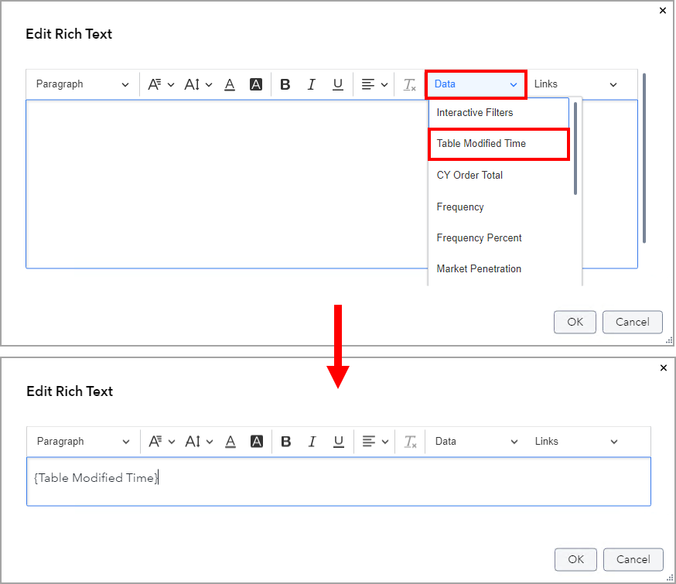Image resolution: width=676 pixels, height=584 pixels.
Task: Select Table Modified Time from the list
Action: pos(481,144)
